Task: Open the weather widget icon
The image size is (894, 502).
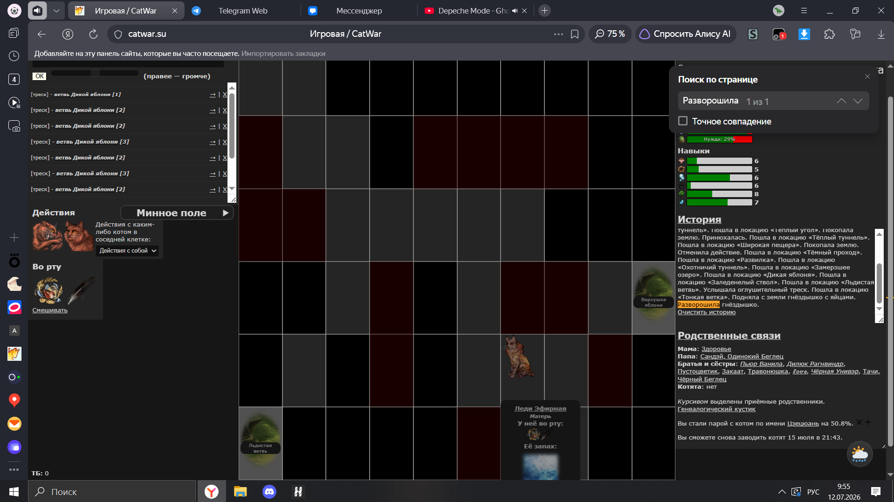Action: (860, 454)
